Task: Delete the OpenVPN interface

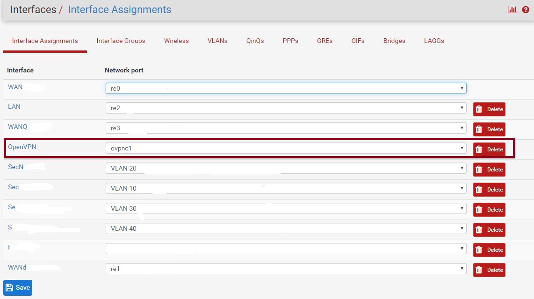Action: point(489,149)
